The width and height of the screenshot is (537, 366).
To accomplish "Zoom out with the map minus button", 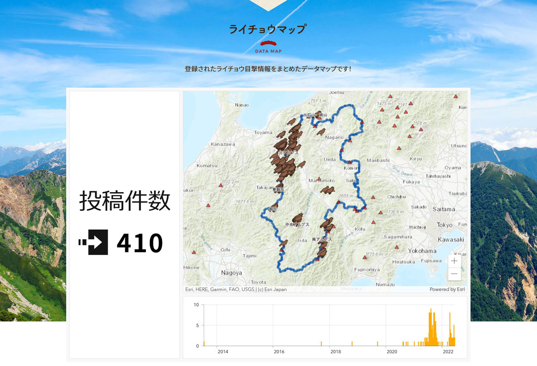I will point(454,273).
